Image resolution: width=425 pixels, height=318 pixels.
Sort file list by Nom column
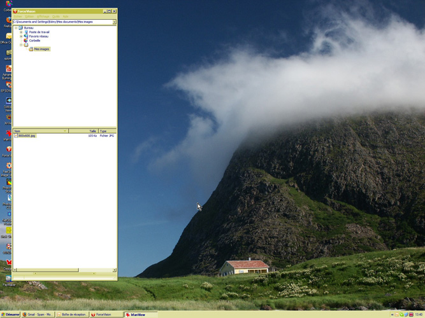point(38,131)
